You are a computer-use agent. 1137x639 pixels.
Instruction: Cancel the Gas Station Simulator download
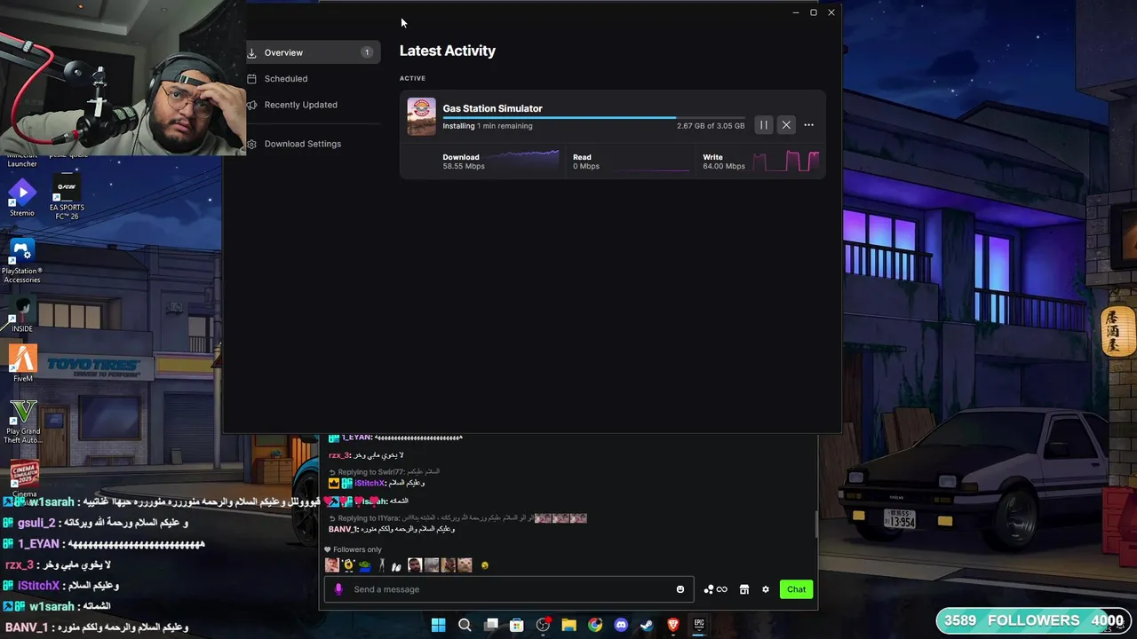pyautogui.click(x=786, y=125)
